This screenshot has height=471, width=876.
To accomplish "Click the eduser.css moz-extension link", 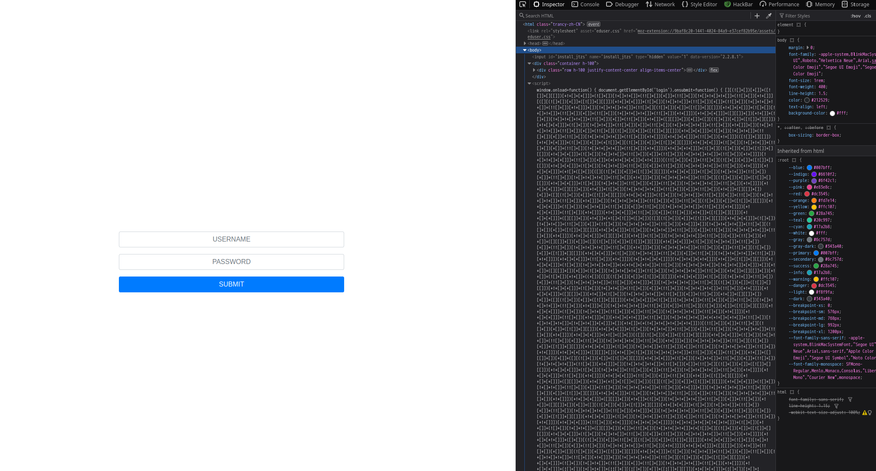I will (x=706, y=31).
